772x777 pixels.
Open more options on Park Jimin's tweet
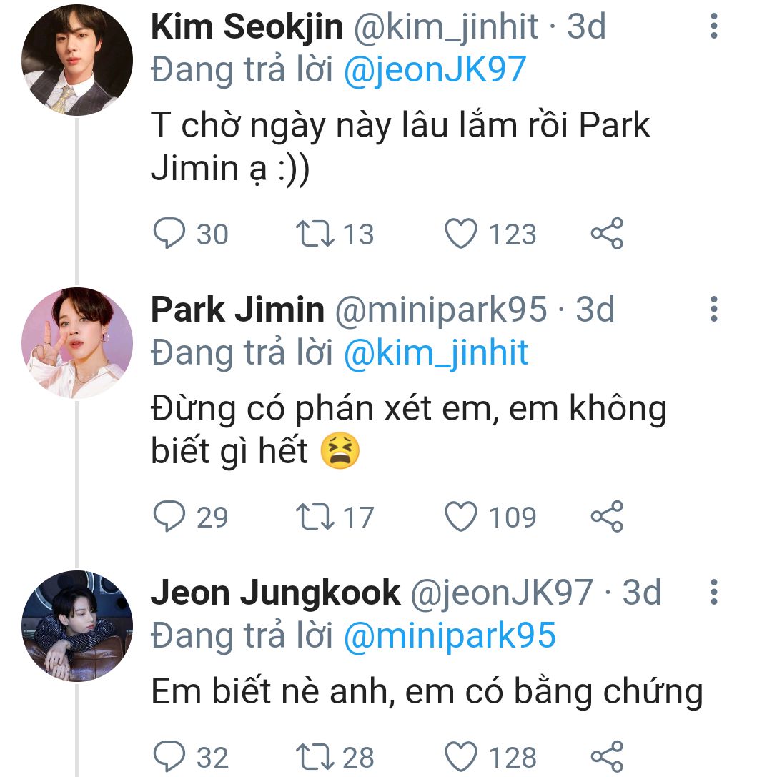pyautogui.click(x=713, y=310)
